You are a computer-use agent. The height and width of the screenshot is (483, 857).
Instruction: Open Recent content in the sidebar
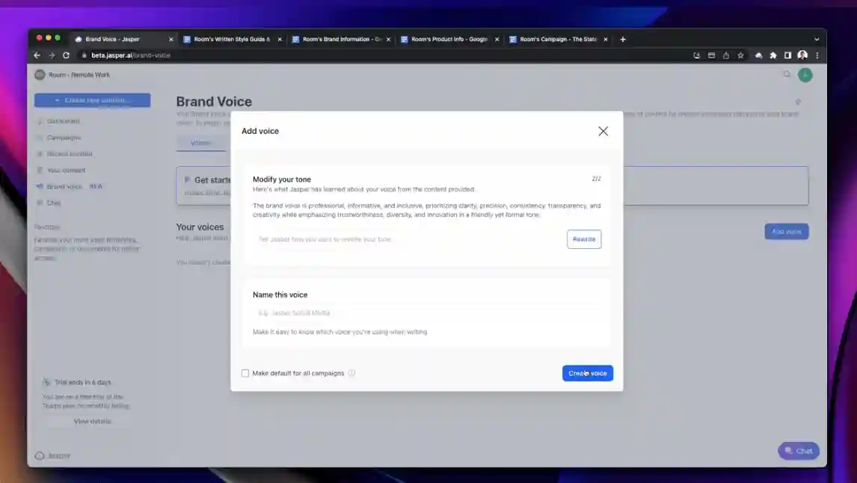tap(70, 154)
